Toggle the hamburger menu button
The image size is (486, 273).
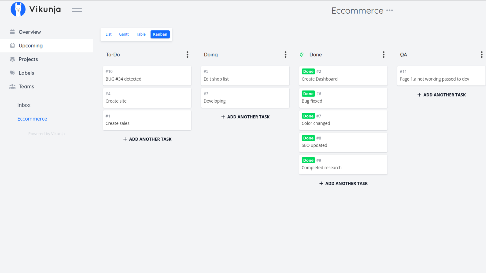pyautogui.click(x=77, y=10)
